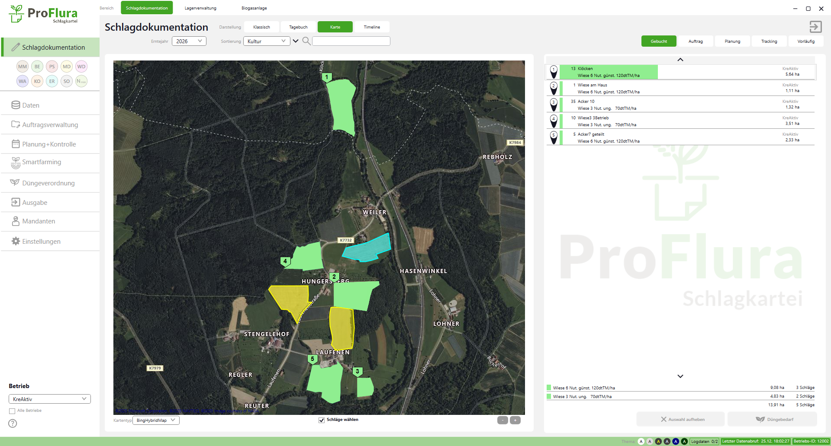Enable the Alle Betriebe checkbox
The image size is (831, 446).
12,411
